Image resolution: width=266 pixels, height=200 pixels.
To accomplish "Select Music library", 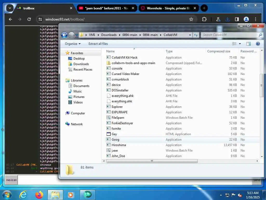I will (75, 91).
